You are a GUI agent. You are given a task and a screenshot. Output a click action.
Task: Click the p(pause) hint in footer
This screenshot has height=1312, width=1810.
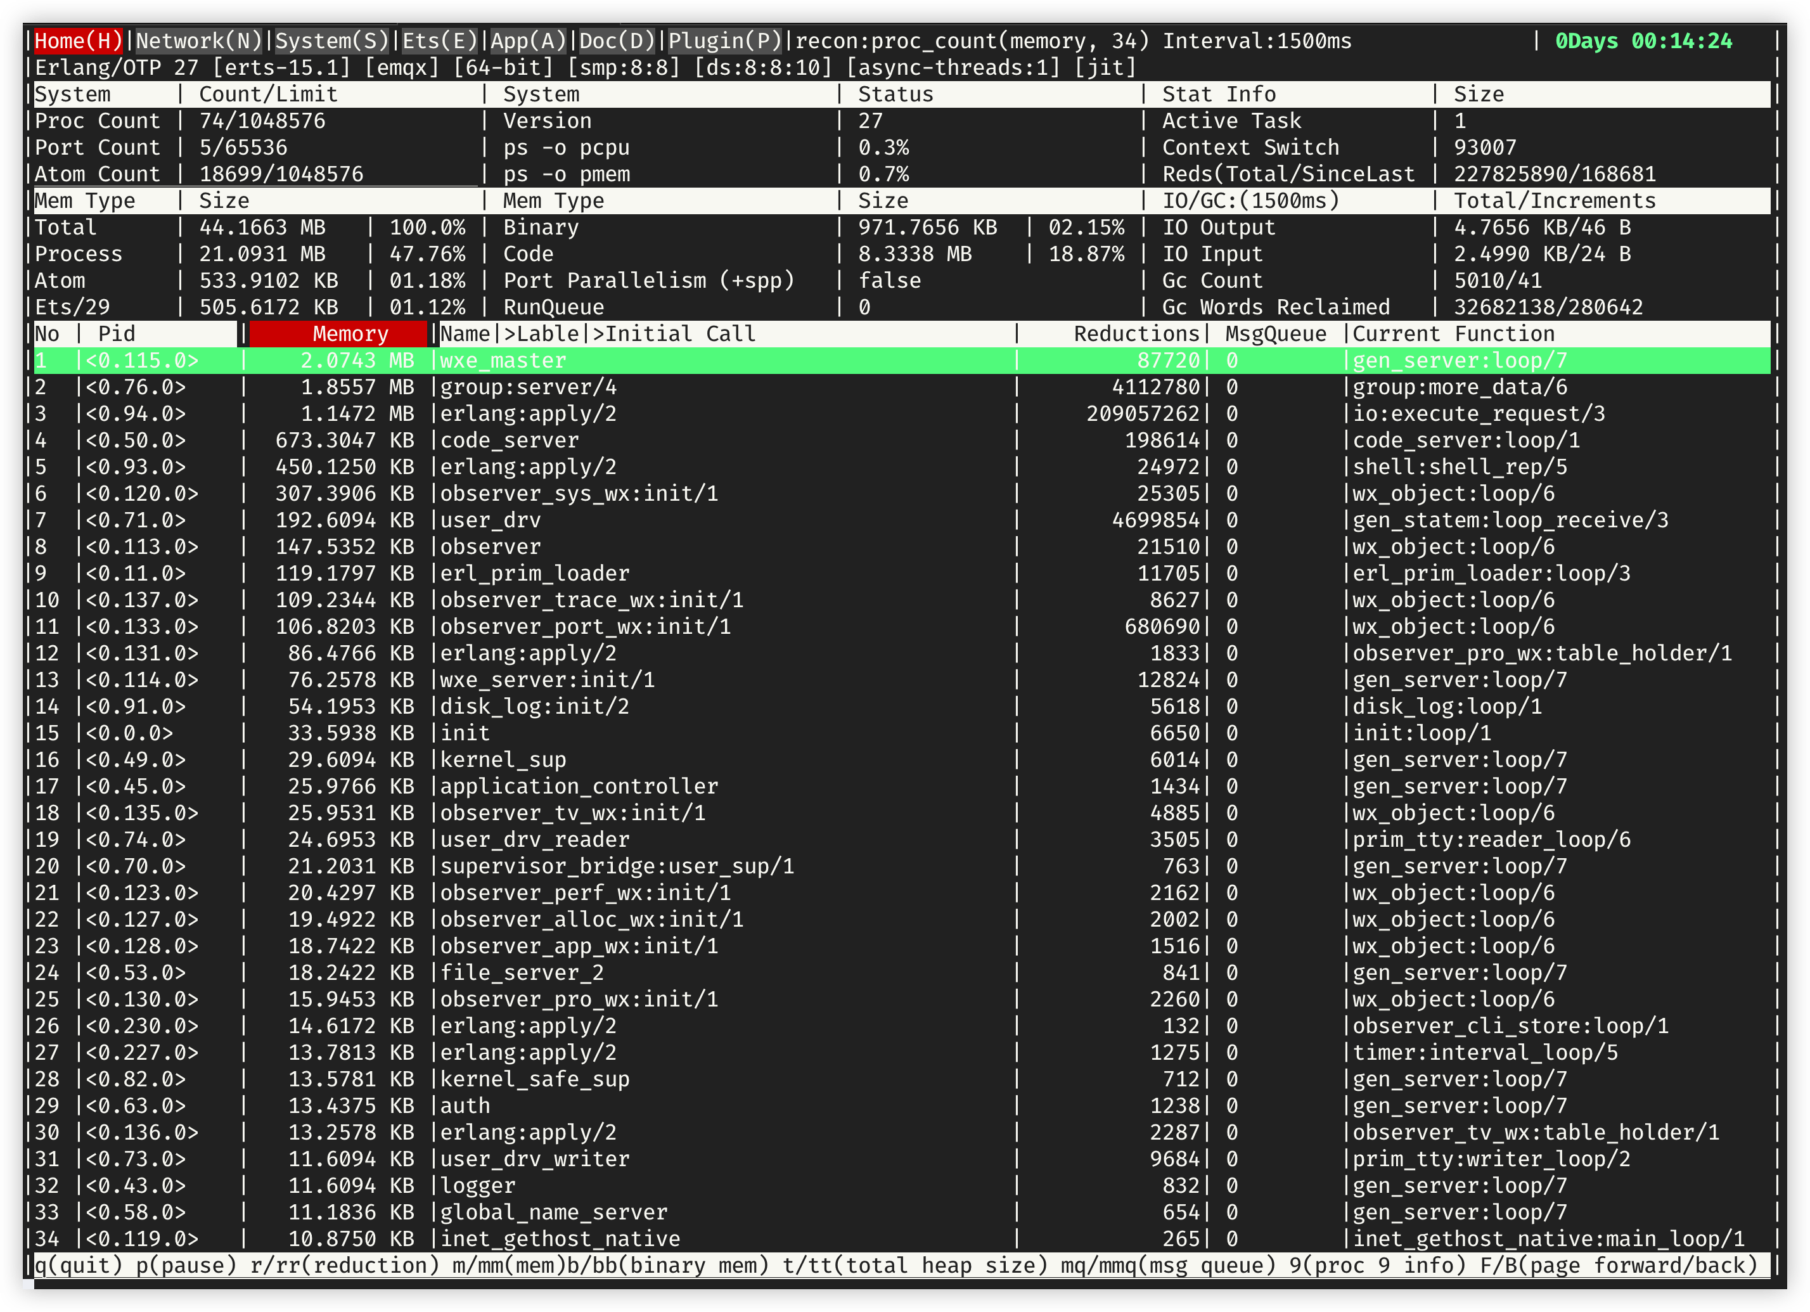pos(186,1265)
